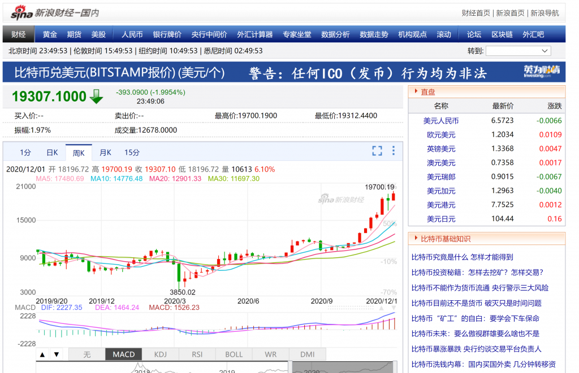Select the RSI indicator option
Screen dimensions: 579x373
[x=197, y=354]
